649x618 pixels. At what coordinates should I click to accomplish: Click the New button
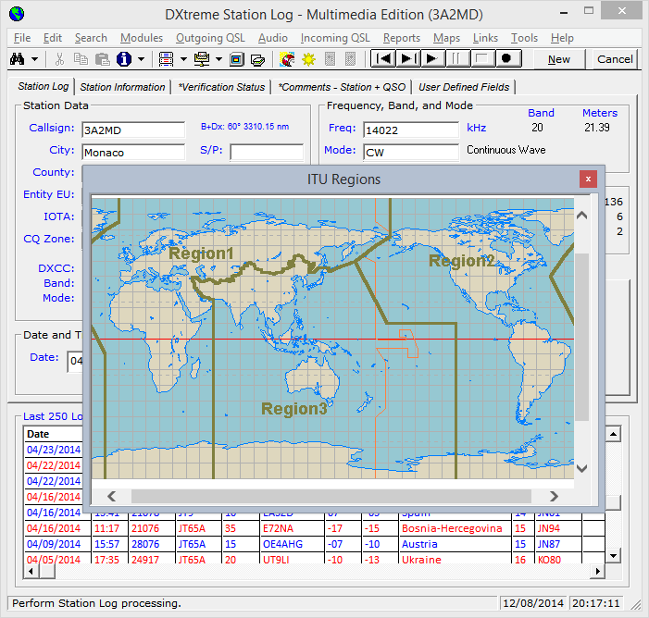pos(559,59)
